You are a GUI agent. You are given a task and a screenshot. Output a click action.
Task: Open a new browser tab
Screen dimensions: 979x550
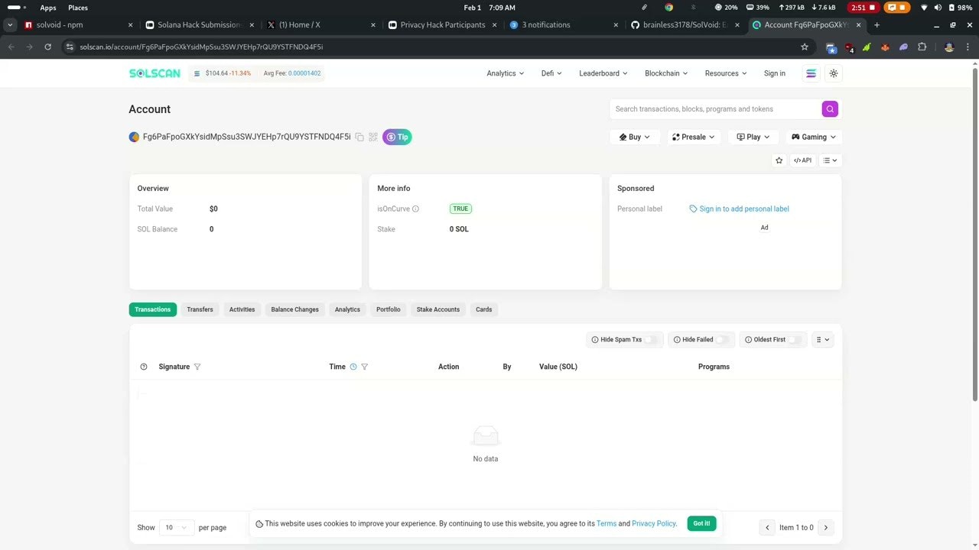877,24
